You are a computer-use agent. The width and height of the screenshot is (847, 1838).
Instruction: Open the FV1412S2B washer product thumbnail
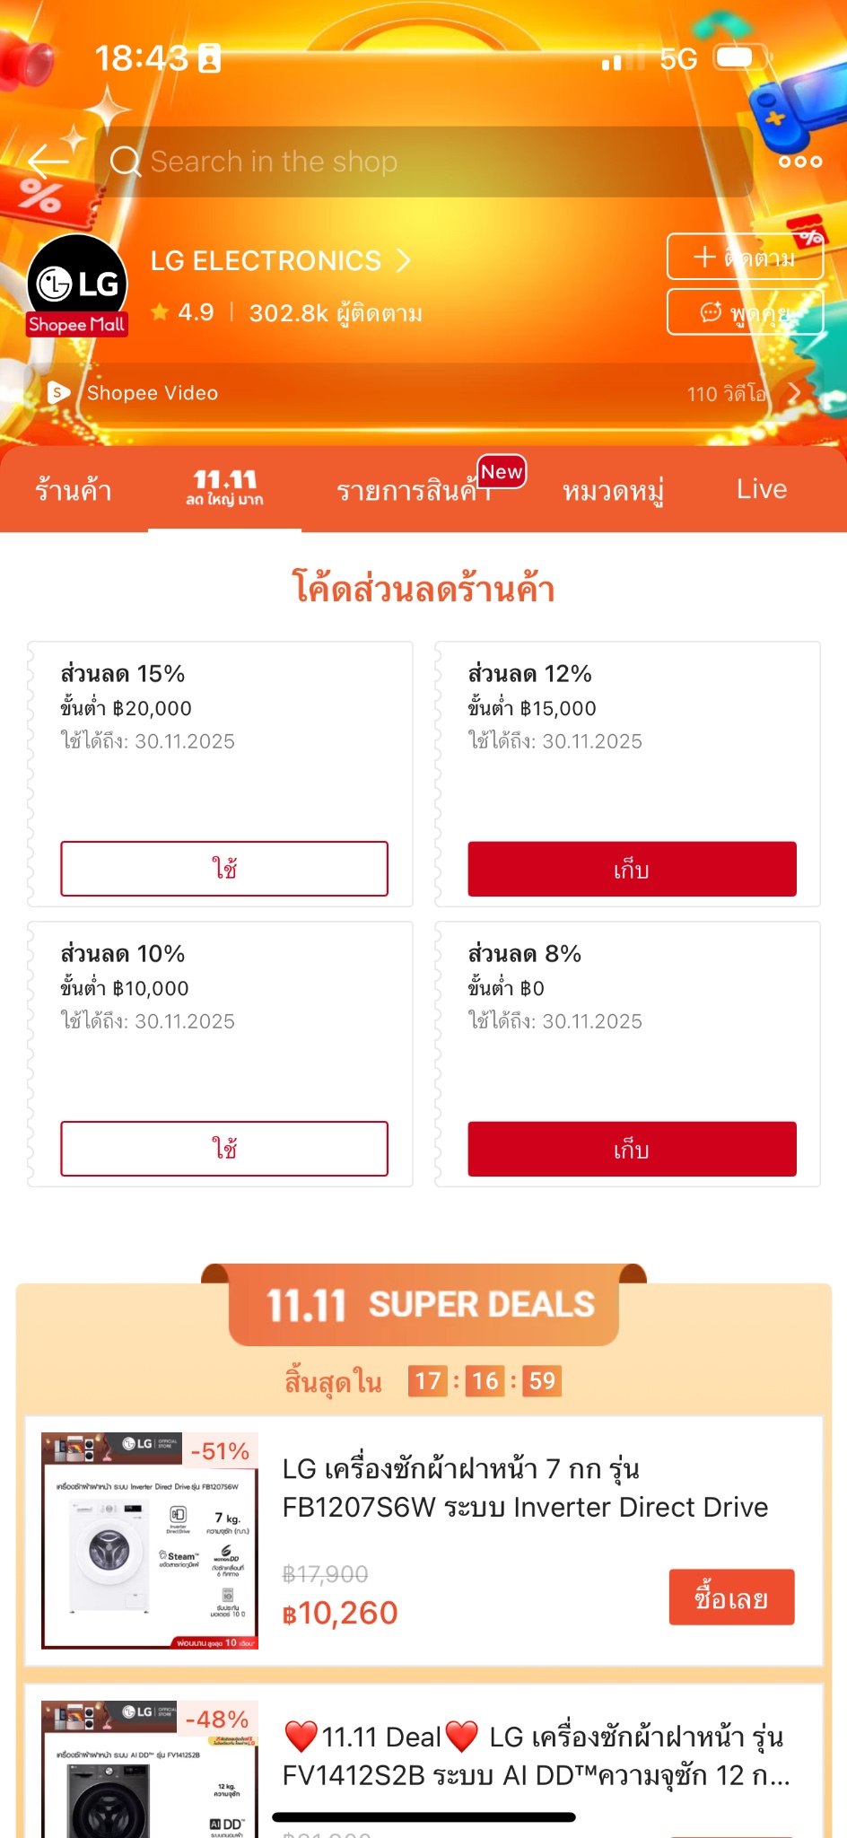[150, 1768]
